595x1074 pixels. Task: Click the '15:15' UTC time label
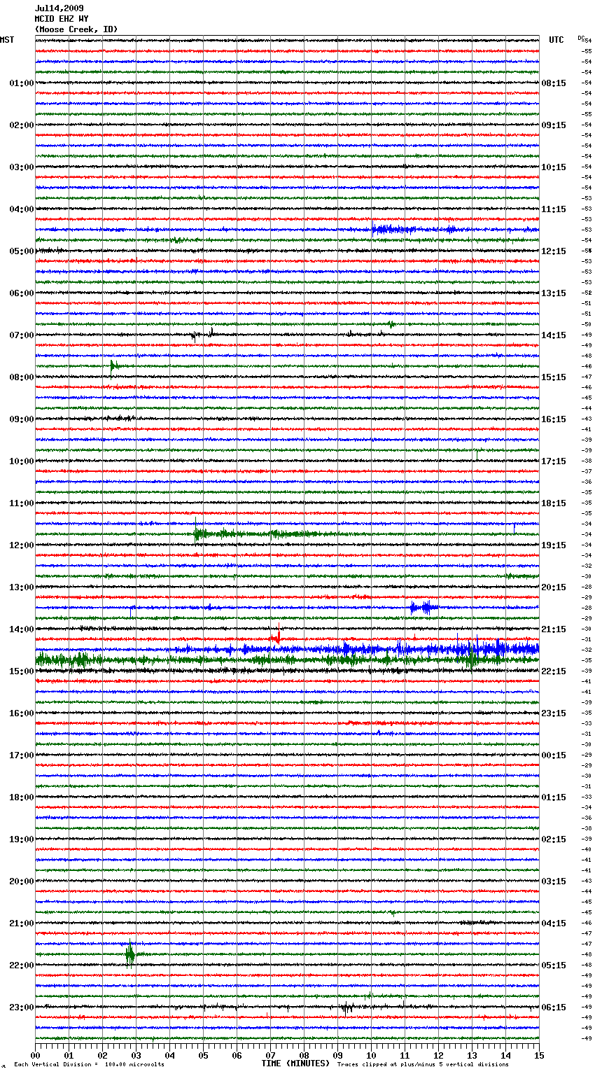click(x=554, y=377)
